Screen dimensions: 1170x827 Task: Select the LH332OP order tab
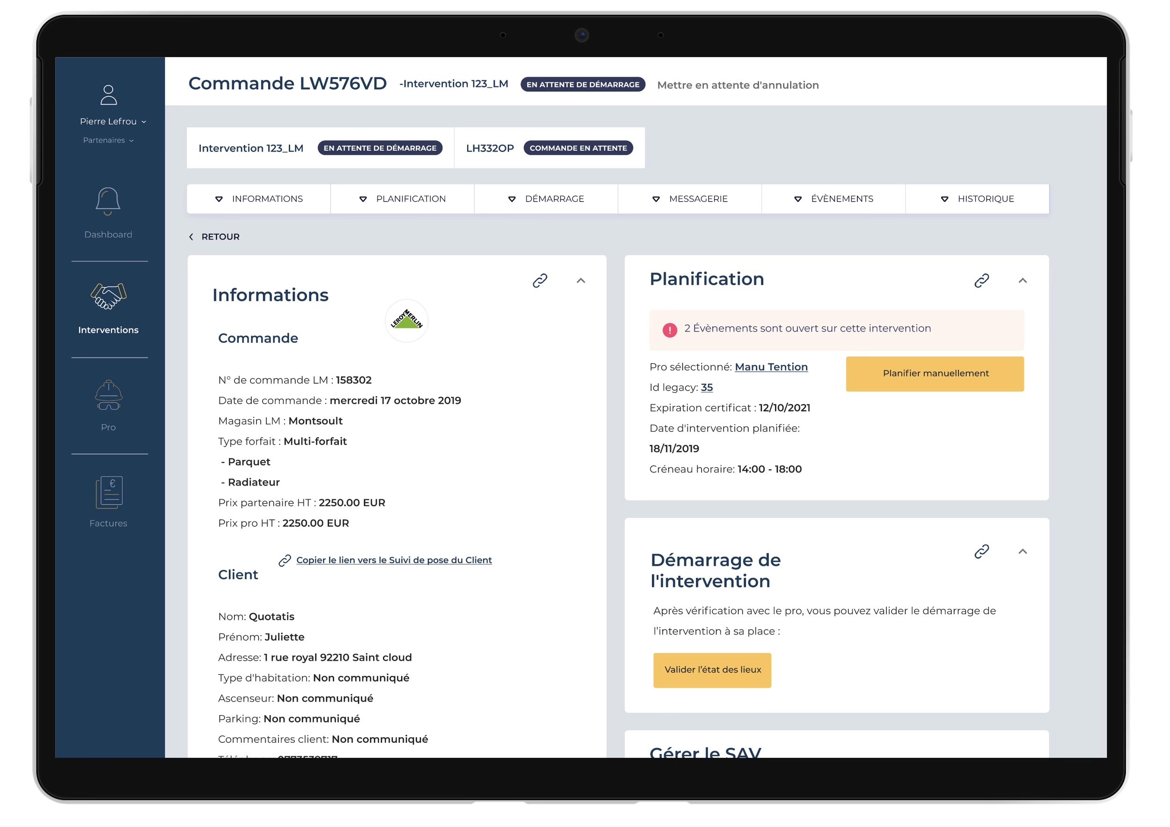point(490,148)
